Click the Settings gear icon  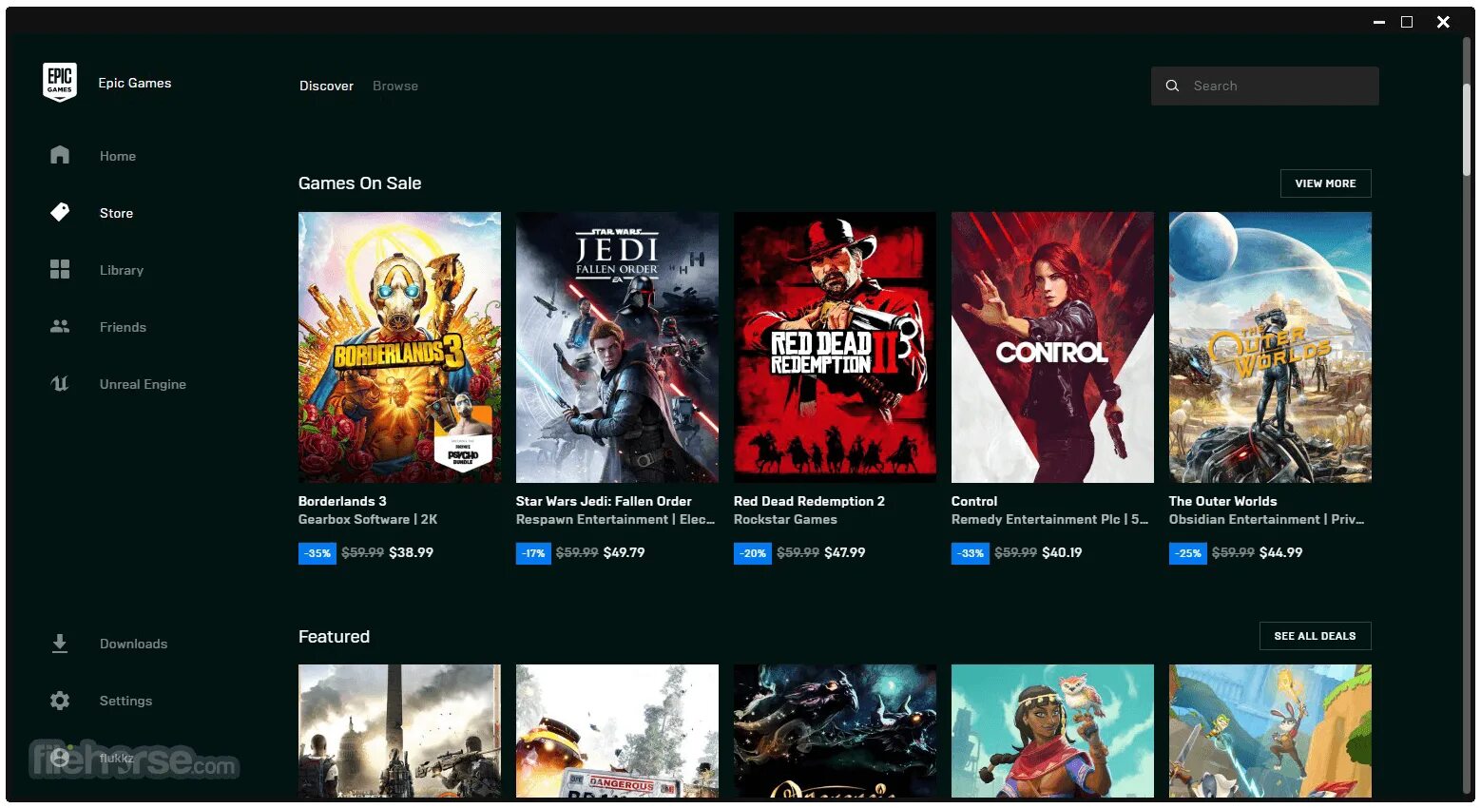point(60,701)
